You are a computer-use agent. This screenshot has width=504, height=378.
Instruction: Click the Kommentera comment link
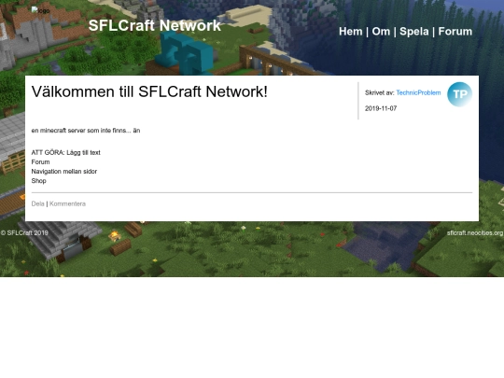tap(67, 203)
